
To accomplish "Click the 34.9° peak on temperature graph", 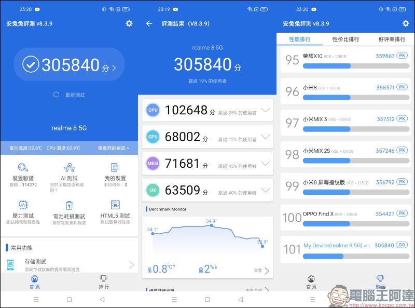I will coord(211,225).
